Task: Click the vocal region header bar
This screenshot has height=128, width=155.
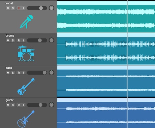Action: coord(106,3)
